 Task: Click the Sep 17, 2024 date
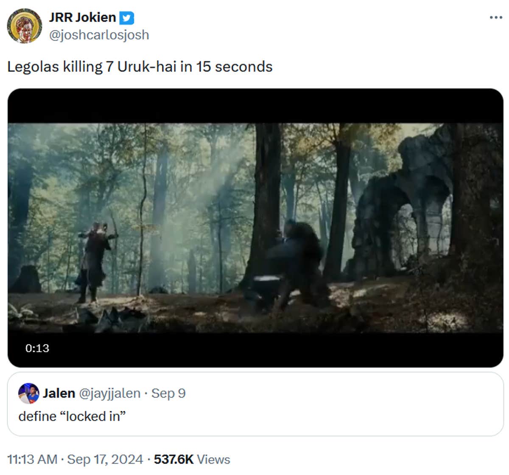[x=105, y=459]
